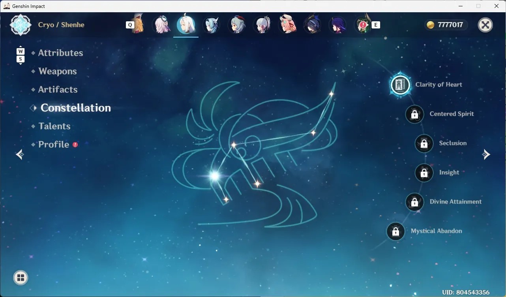
Task: Open the unlocked Clarity of Heart node
Action: [401, 85]
